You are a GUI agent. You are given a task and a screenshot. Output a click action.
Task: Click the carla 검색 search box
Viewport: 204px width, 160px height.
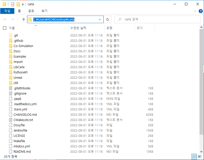coord(157,19)
